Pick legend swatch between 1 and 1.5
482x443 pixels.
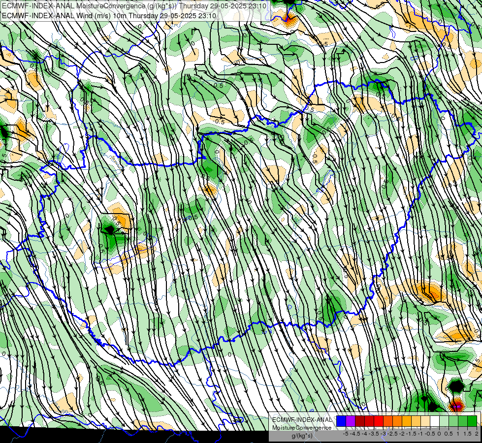(463, 421)
